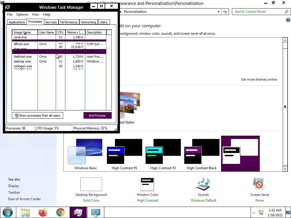The width and height of the screenshot is (291, 218).
Task: Select the dllhost.exe process row
Action: click(x=59, y=44)
